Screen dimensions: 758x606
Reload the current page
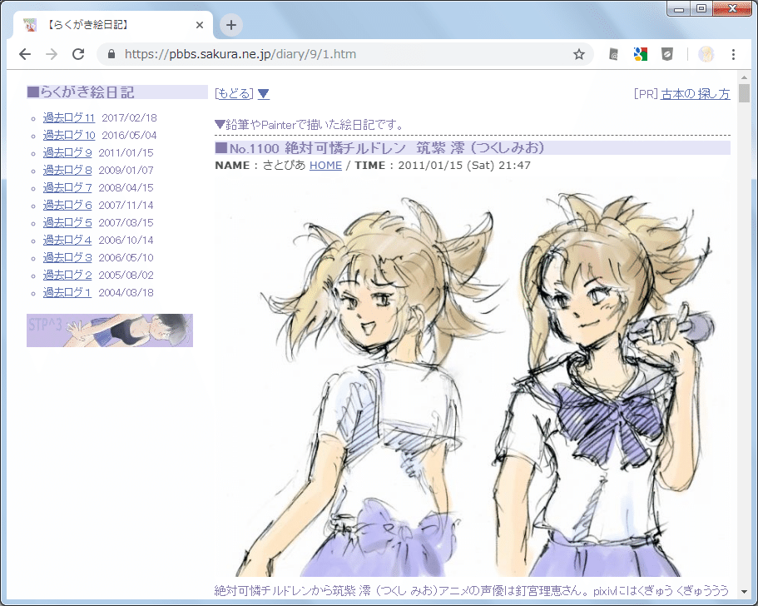(x=78, y=54)
